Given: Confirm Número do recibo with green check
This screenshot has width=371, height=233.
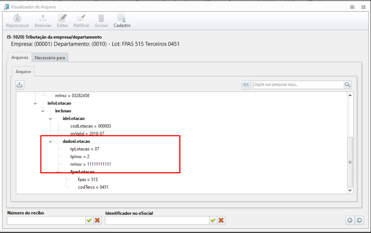Looking at the screenshot, I should click(89, 220).
